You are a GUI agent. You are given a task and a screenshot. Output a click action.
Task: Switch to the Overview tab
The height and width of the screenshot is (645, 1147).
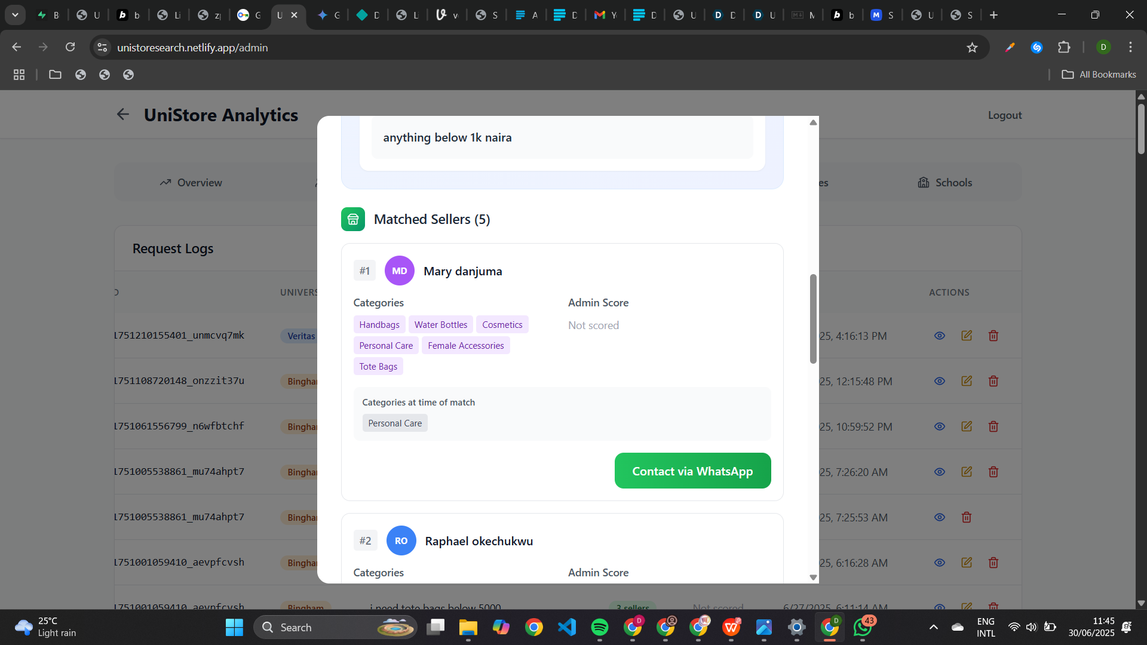[x=191, y=183]
